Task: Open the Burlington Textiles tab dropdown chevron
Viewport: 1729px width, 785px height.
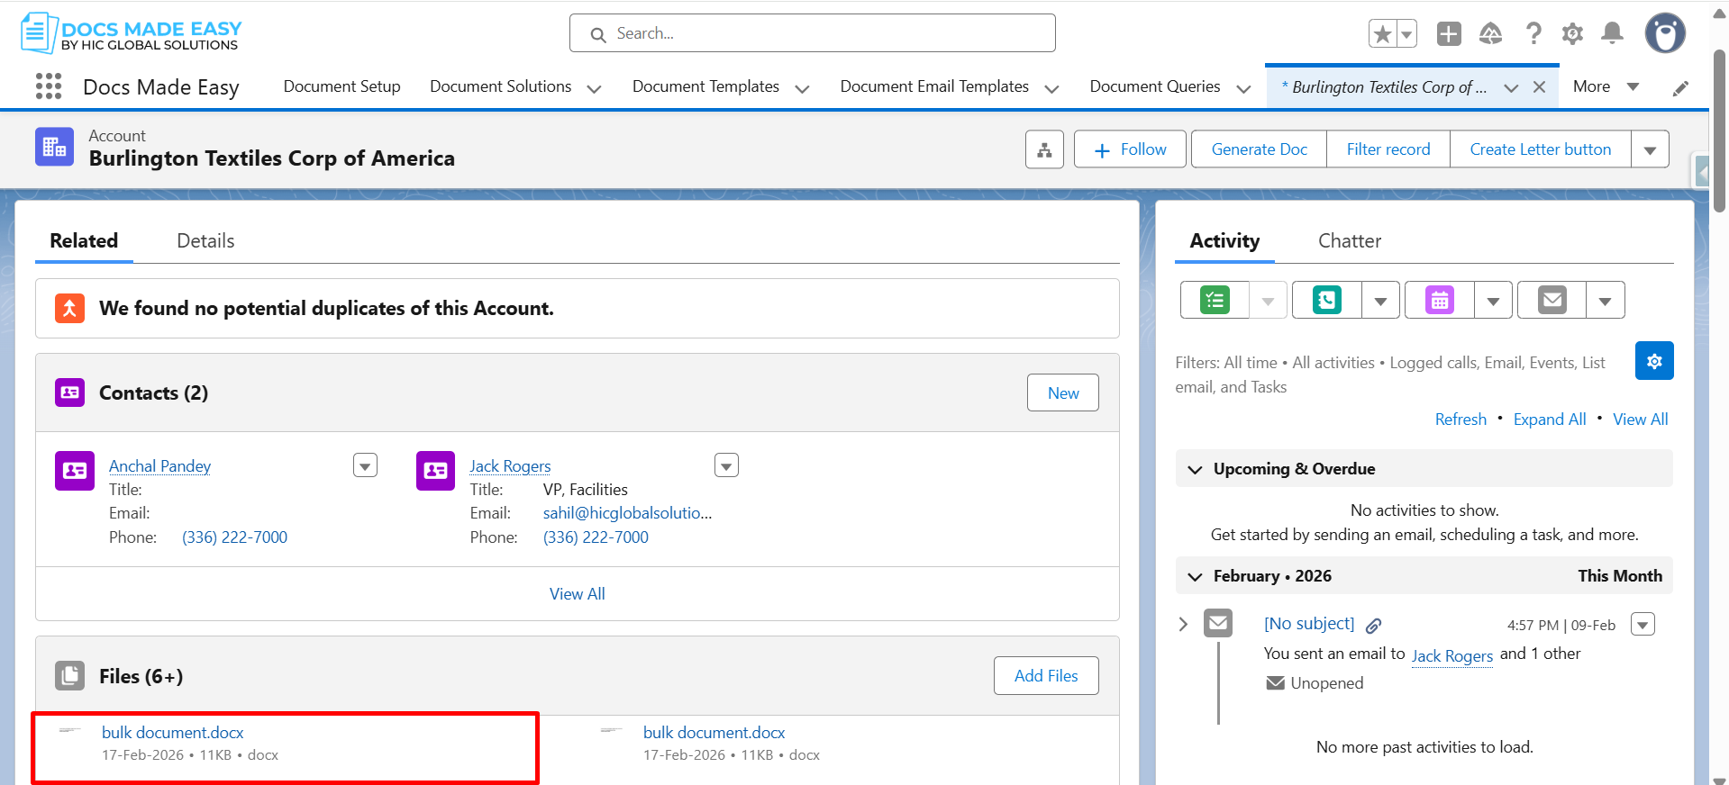Action: pyautogui.click(x=1511, y=87)
